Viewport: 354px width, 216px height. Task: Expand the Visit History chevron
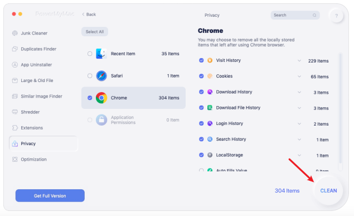coord(299,60)
